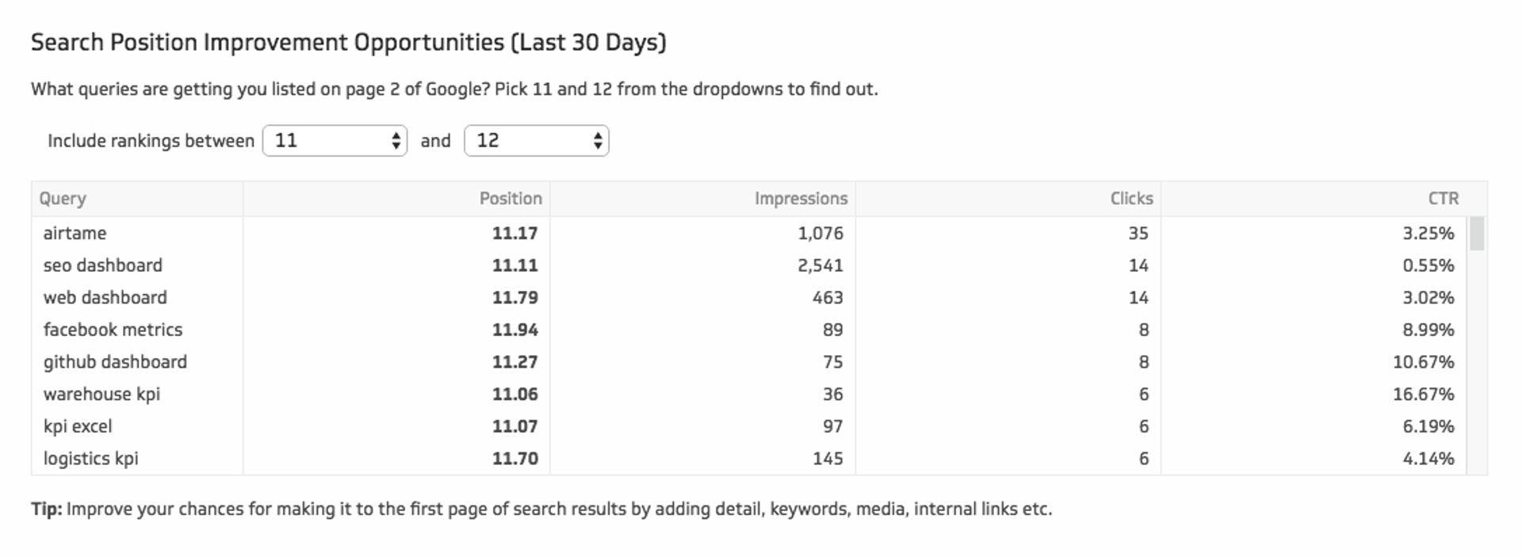Sort the table by Clicks
The height and width of the screenshot is (557, 1522).
coord(1131,199)
